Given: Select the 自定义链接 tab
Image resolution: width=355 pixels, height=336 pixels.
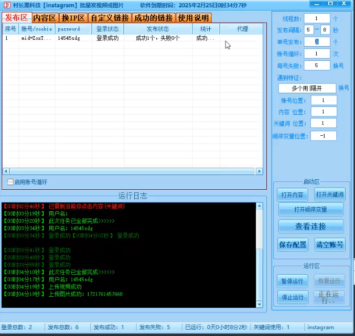Looking at the screenshot, I should 110,18.
